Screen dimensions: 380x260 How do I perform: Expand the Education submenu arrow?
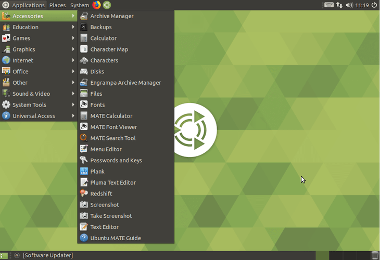[x=73, y=27]
